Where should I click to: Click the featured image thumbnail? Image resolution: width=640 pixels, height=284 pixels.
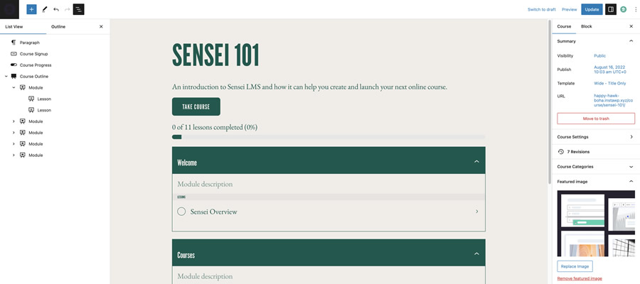pyautogui.click(x=596, y=223)
